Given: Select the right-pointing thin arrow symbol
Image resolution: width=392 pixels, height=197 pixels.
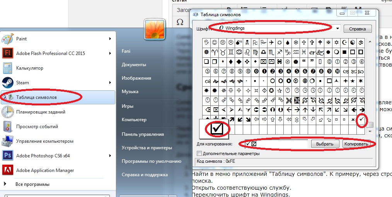Looking at the screenshot, I should (x=296, y=110).
